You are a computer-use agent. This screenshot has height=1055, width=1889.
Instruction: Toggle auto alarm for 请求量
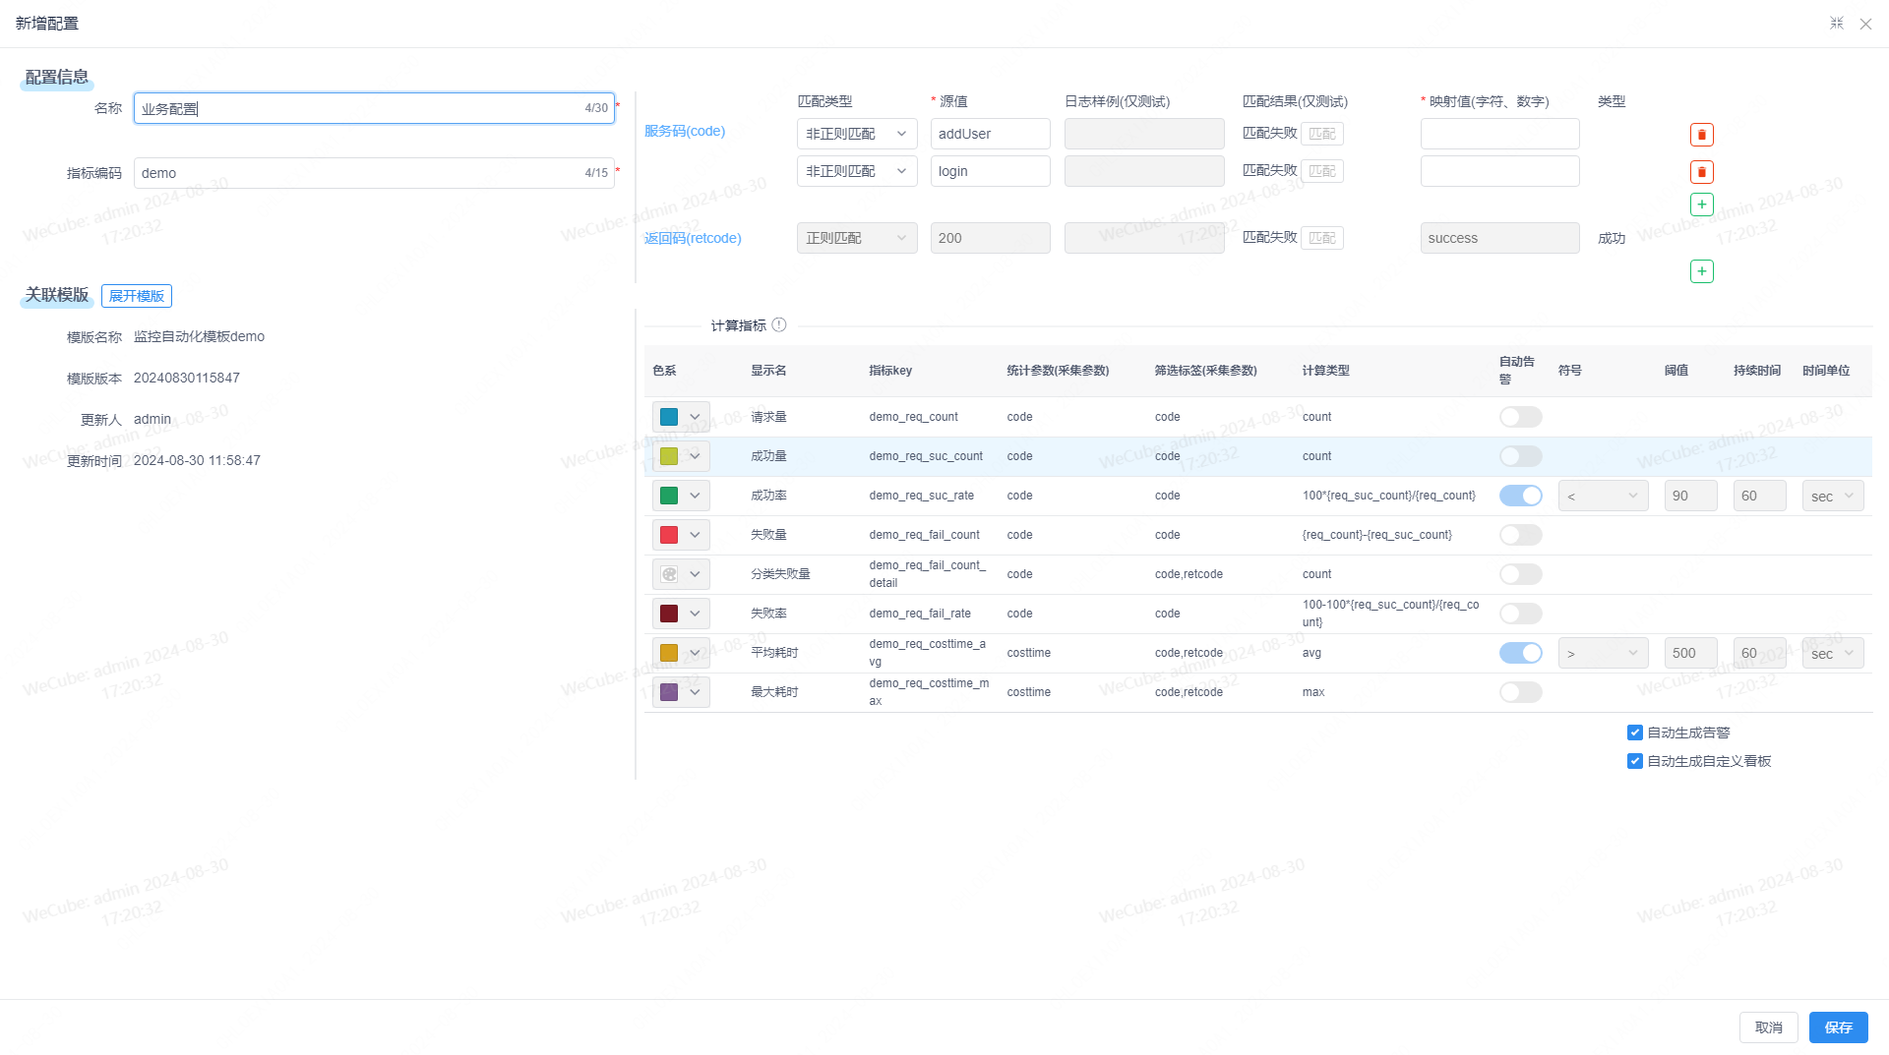[1520, 417]
